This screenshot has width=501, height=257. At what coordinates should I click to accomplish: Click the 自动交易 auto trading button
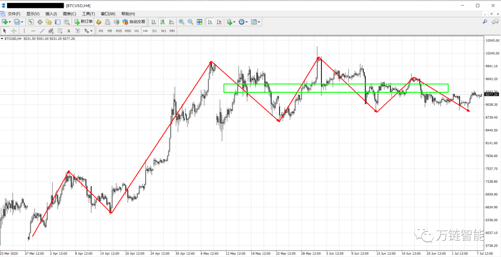click(x=134, y=22)
